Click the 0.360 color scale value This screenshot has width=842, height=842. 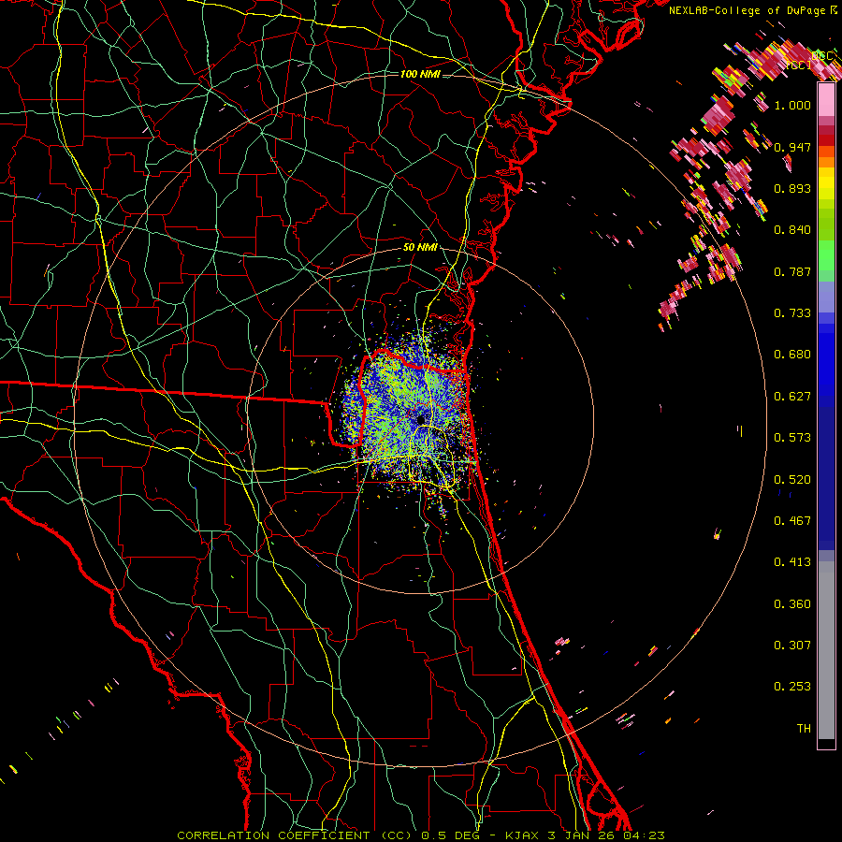coord(792,604)
